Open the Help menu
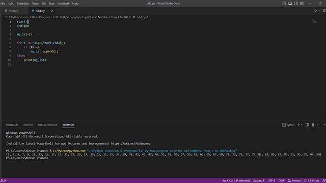 [75, 4]
